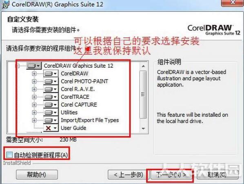Click the 帮助(H) button
Image resolution: width=244 pixels, height=184 pixels.
[x=37, y=175]
